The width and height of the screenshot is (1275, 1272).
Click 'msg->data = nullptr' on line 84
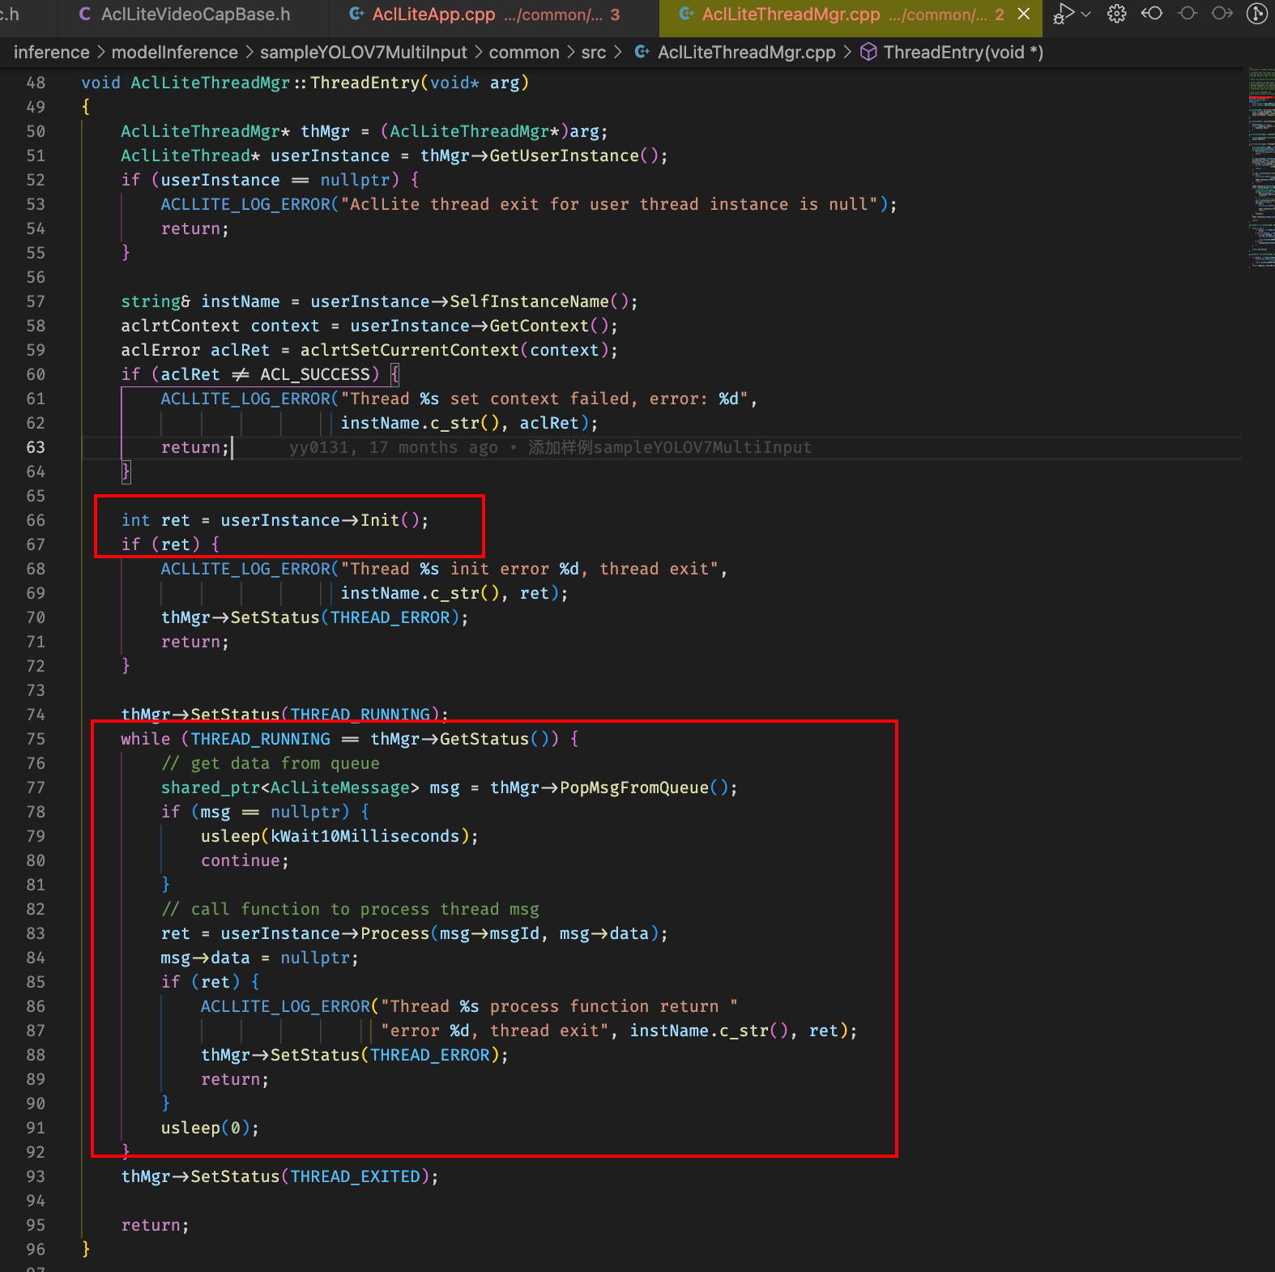pos(255,958)
